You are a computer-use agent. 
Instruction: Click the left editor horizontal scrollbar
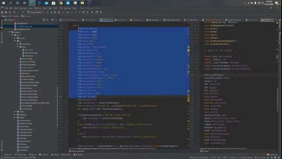click(112, 149)
